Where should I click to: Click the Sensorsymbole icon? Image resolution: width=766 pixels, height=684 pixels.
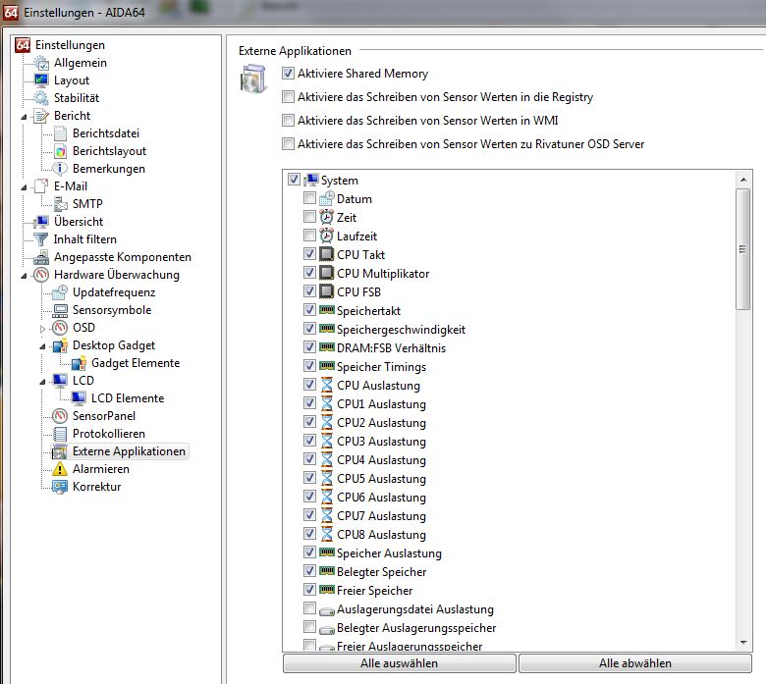pos(60,310)
